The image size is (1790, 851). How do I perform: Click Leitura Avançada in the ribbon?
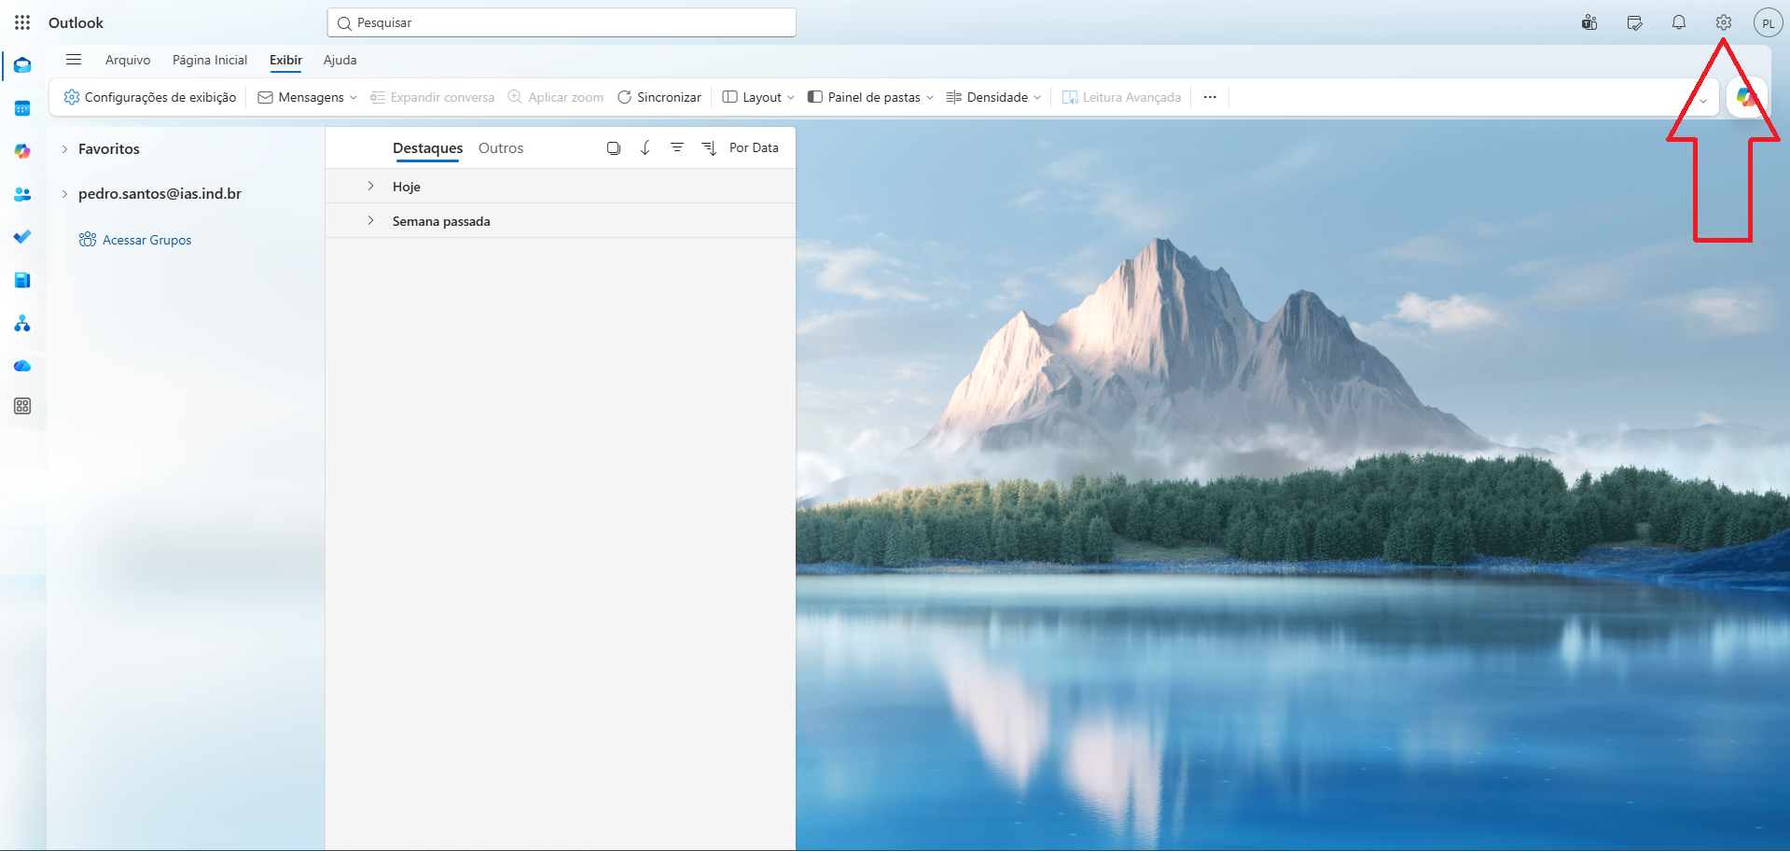pos(1122,97)
